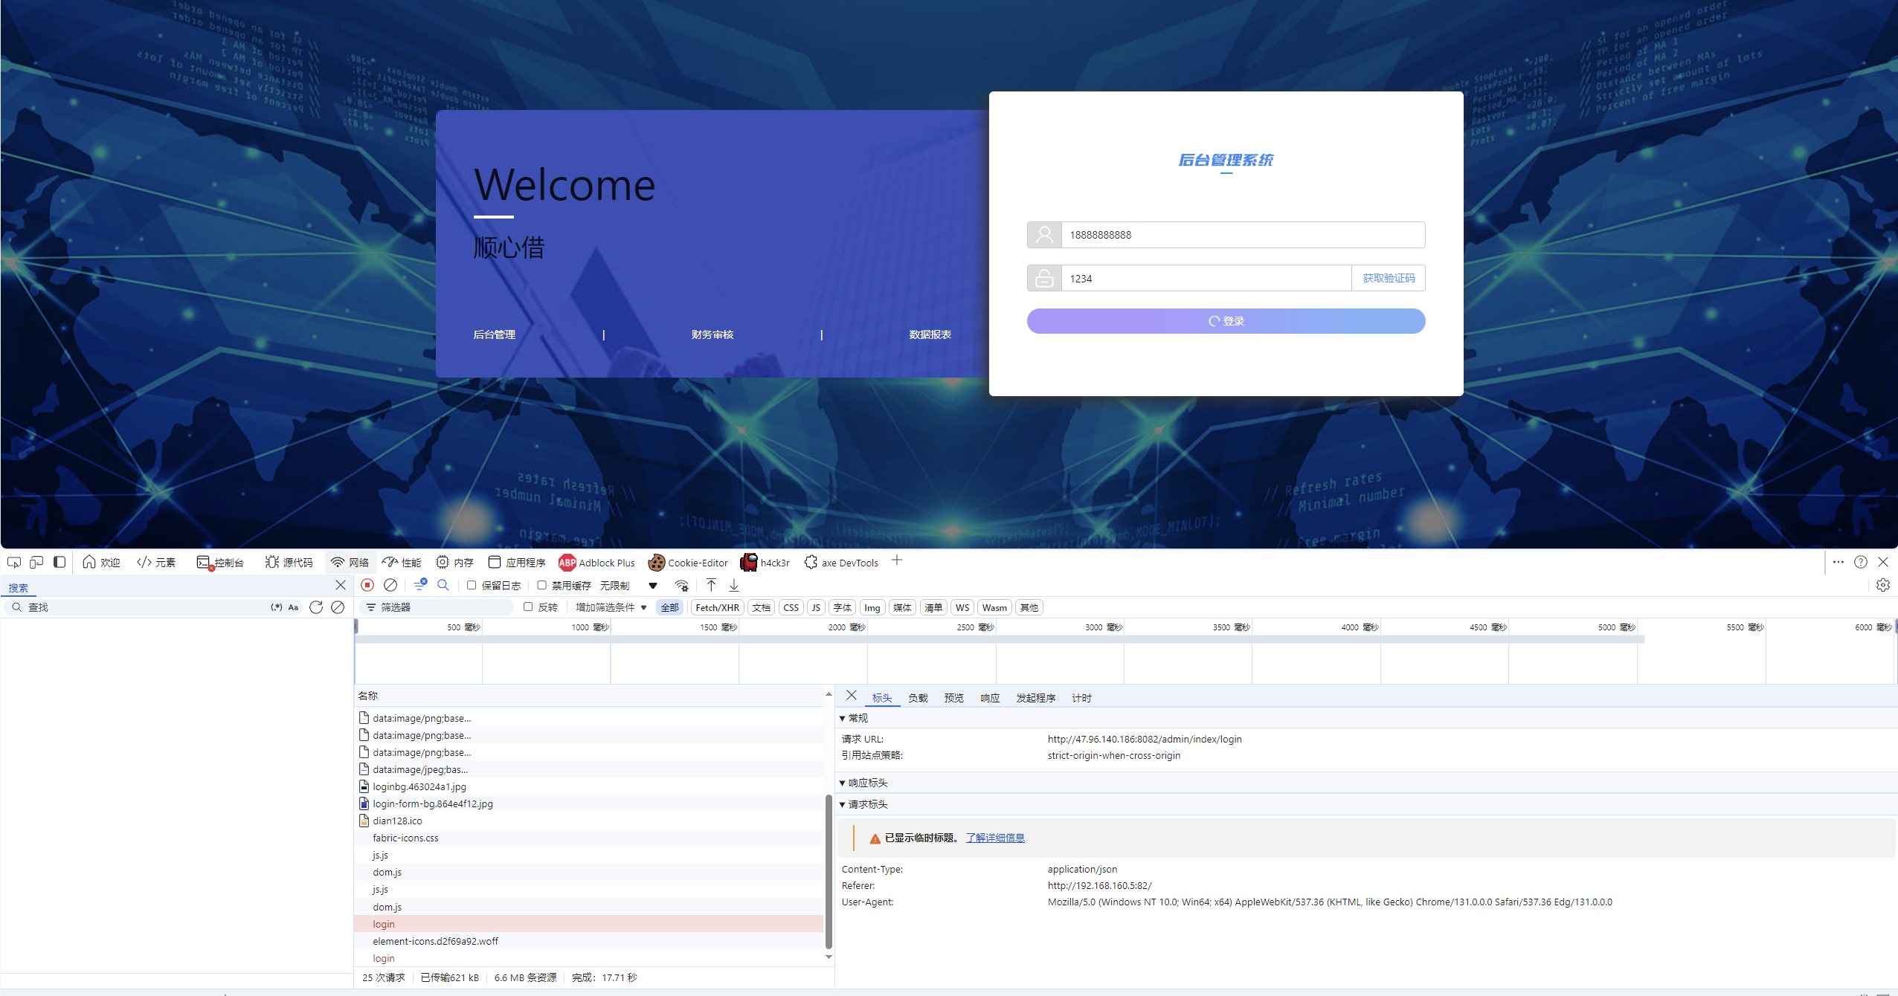This screenshot has width=1898, height=996.
Task: Check the 反转 filter checkbox
Action: (528, 607)
